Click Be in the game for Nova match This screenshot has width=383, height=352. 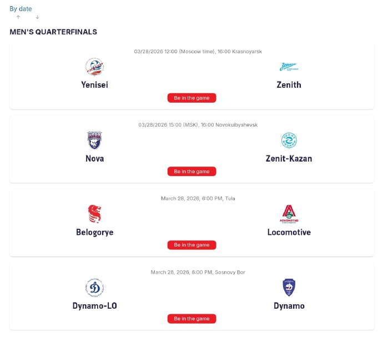[191, 172]
